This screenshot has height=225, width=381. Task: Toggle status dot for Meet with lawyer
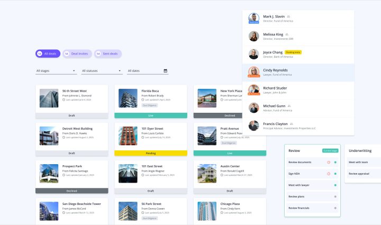click(x=335, y=185)
